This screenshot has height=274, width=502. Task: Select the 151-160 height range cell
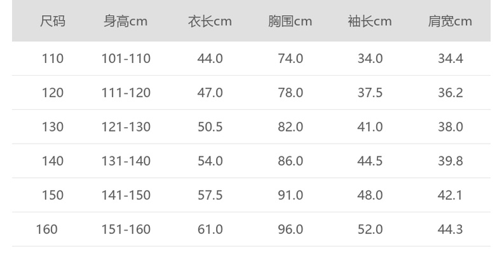coord(126,229)
